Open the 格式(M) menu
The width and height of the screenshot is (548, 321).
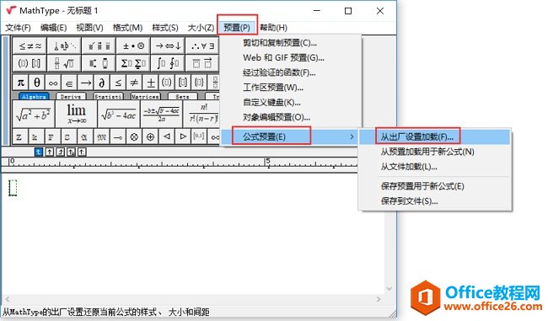click(127, 28)
